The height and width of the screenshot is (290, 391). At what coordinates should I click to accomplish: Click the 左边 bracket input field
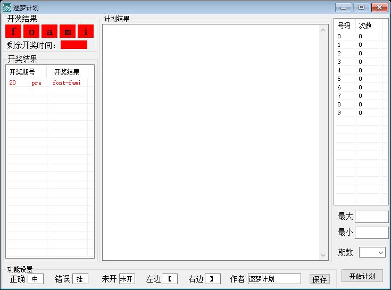point(170,279)
